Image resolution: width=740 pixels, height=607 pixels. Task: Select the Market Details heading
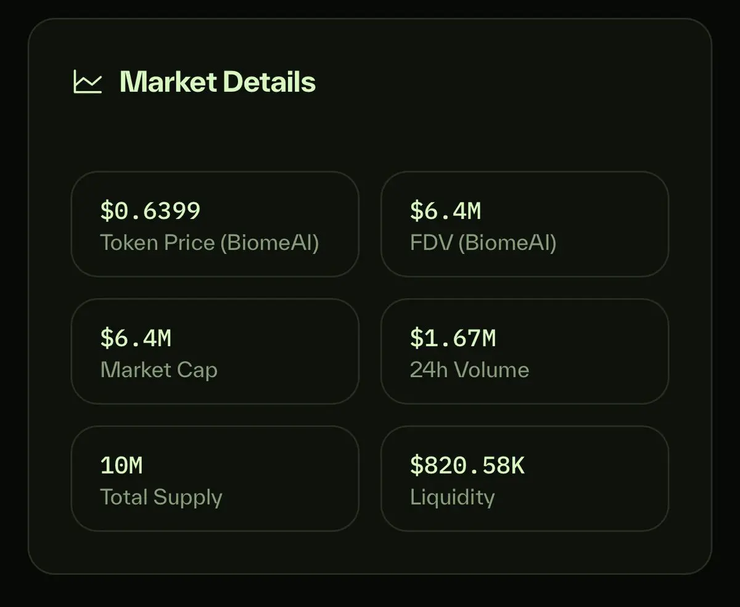click(x=218, y=82)
